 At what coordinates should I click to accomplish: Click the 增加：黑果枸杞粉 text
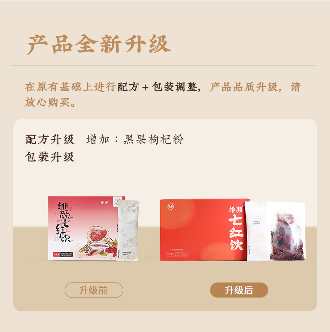tap(135, 139)
